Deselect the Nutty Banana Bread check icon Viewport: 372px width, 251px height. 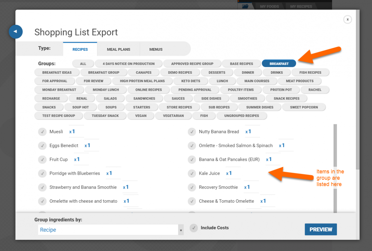tap(192, 132)
